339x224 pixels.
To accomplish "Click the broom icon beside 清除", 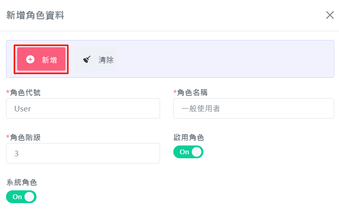I will click(87, 59).
